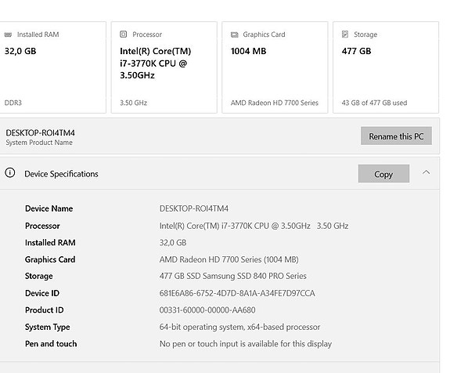Rename this PC button
This screenshot has height=373, width=450.
click(x=396, y=136)
